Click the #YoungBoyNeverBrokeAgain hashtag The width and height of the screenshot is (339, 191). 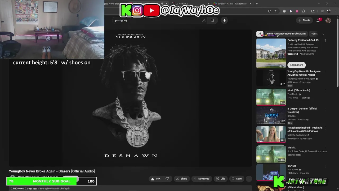(54, 189)
